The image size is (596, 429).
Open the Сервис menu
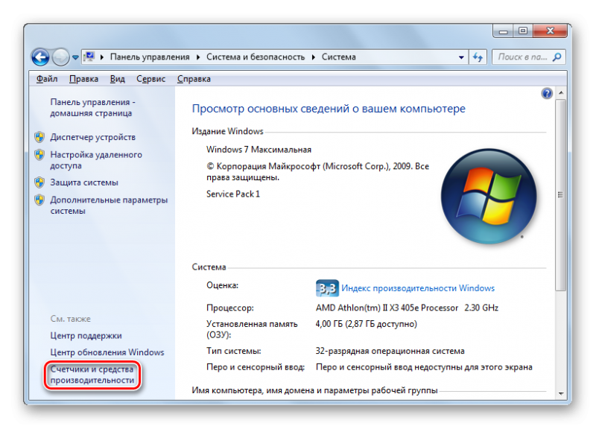click(151, 79)
